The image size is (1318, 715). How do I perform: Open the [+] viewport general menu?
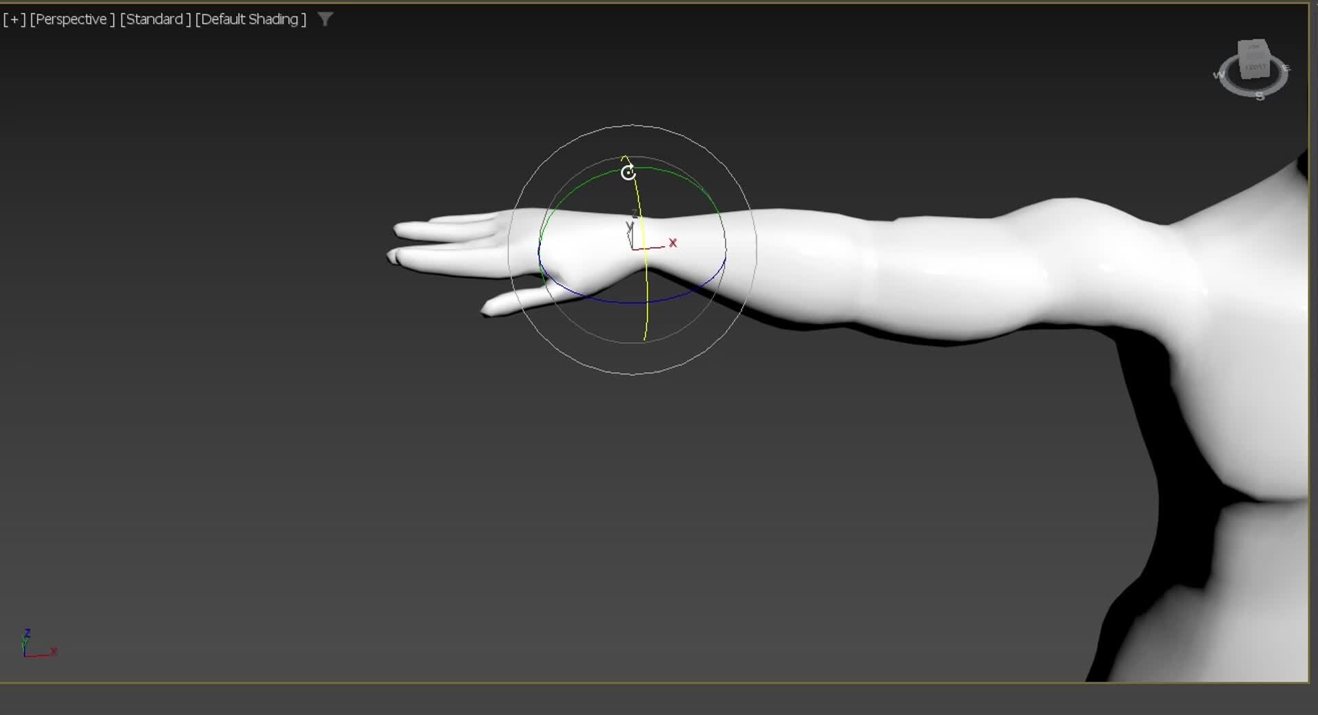(x=14, y=19)
